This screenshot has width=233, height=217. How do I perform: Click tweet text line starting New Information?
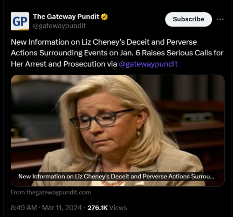coord(104,42)
